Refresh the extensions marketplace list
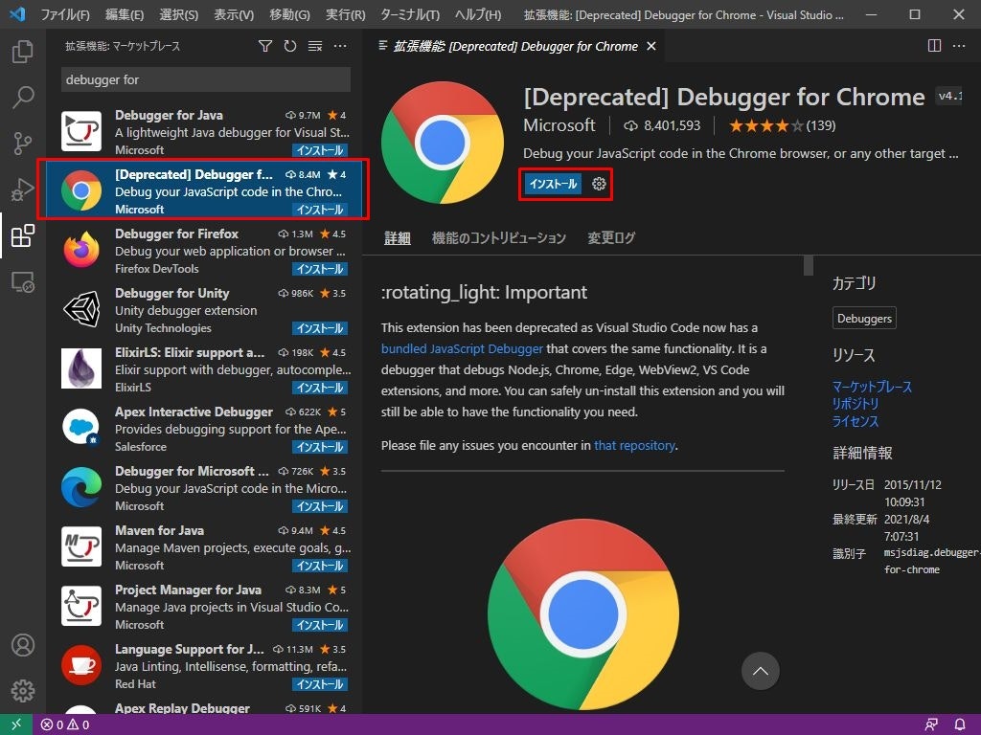981x735 pixels. pos(290,46)
